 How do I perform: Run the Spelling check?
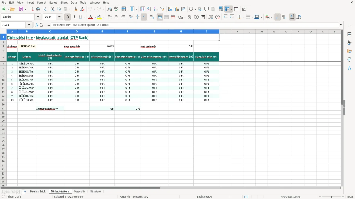[116, 9]
